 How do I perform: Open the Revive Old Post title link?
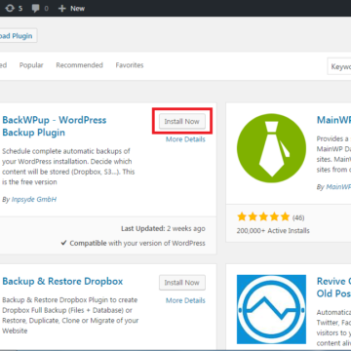coord(333,288)
